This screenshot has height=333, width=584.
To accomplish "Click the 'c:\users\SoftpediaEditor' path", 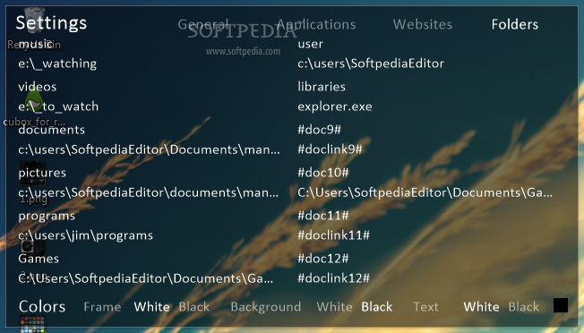I will pos(371,64).
